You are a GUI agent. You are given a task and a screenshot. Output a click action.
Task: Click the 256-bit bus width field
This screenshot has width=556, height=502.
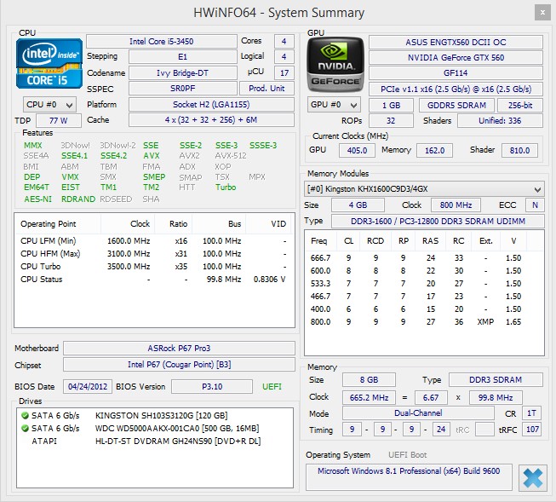(x=520, y=106)
